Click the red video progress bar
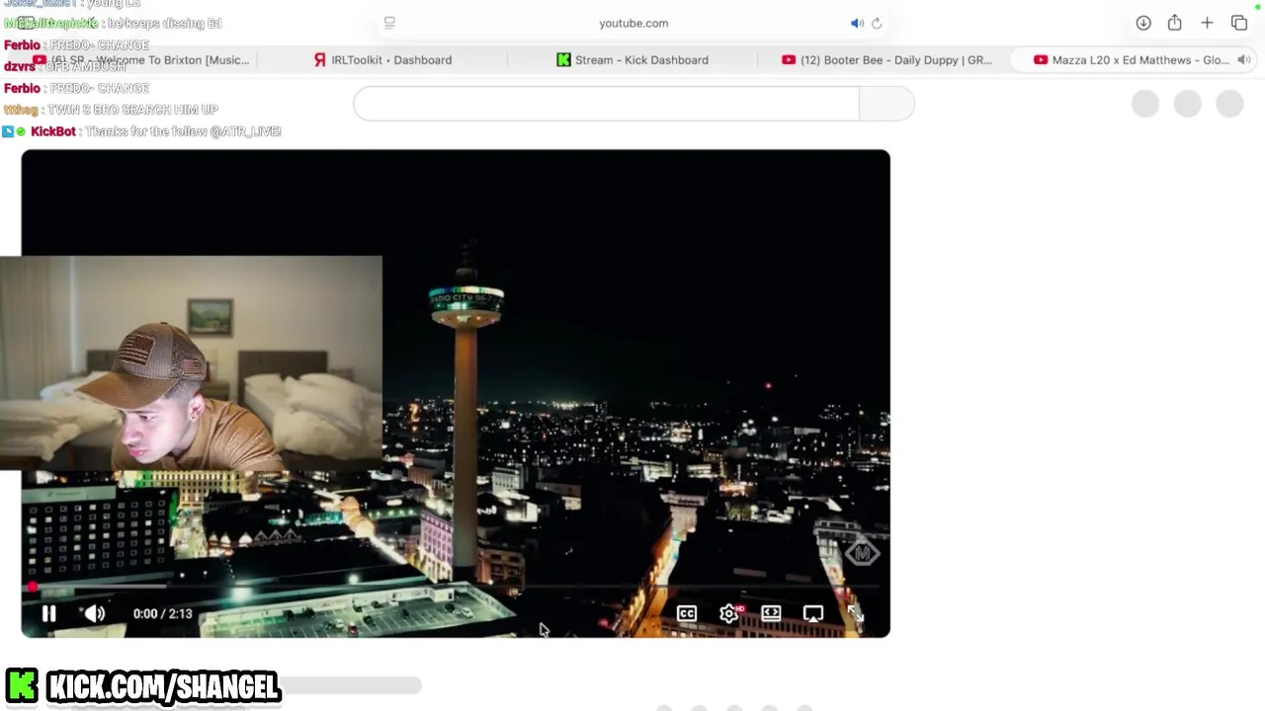Screen dimensions: 1265x711 [456, 588]
